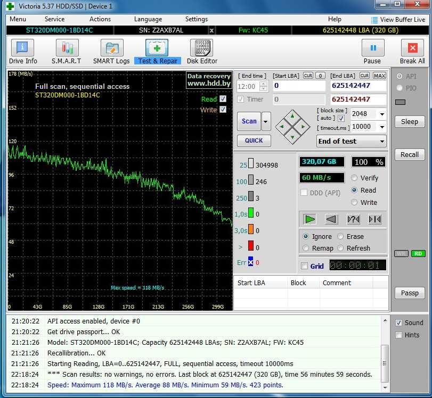Click the End LBA input field
Viewport: 432px width, 398px height.
tap(358, 86)
